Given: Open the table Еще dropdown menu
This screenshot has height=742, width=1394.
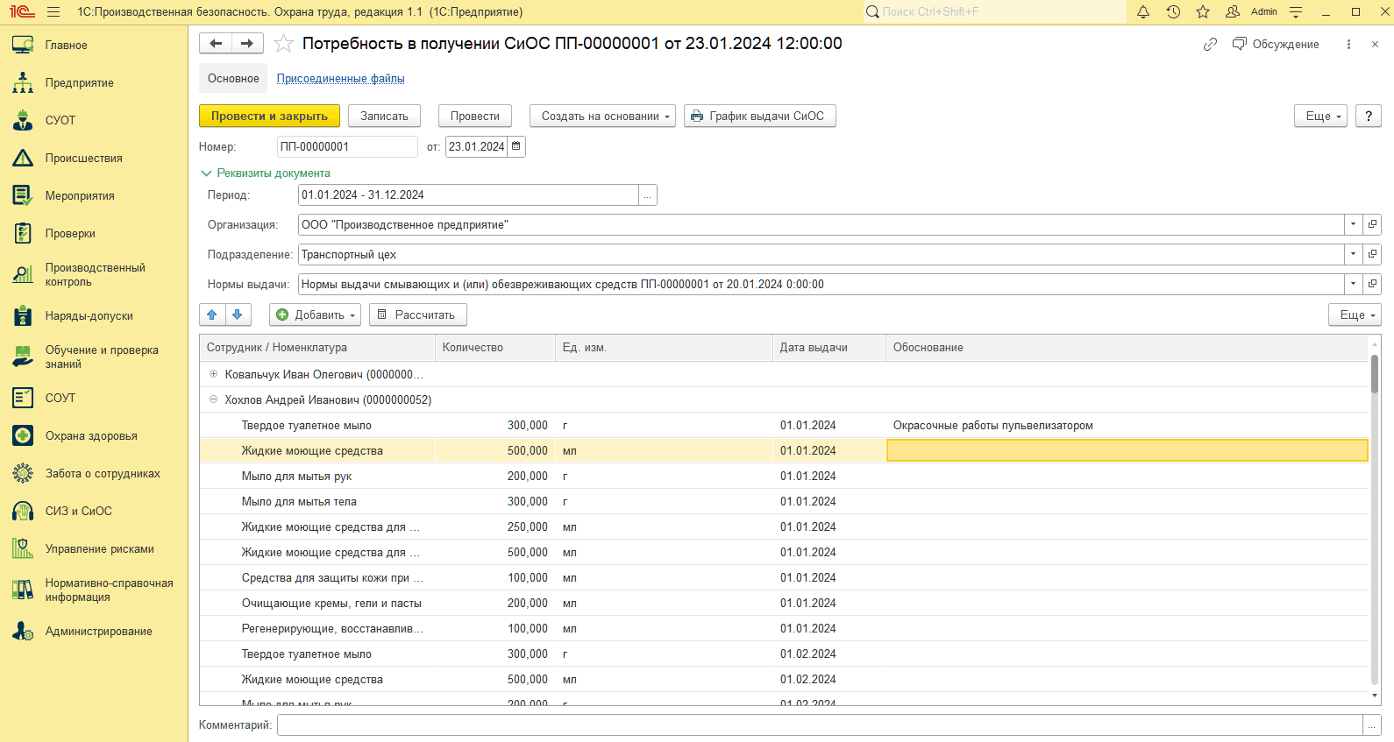Looking at the screenshot, I should [x=1355, y=314].
